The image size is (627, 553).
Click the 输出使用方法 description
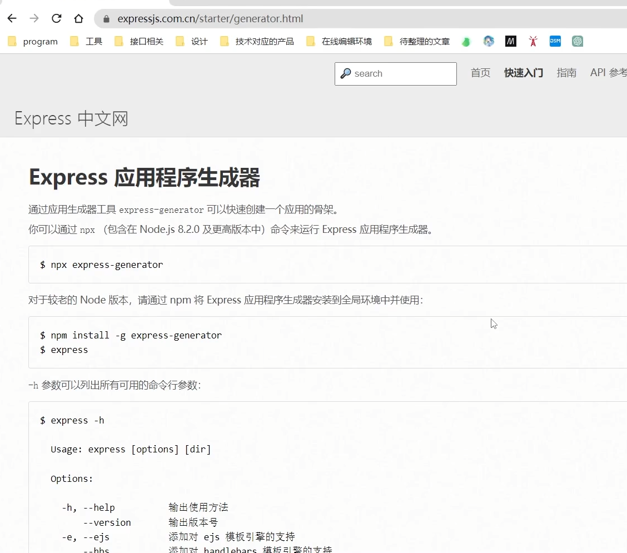point(198,507)
